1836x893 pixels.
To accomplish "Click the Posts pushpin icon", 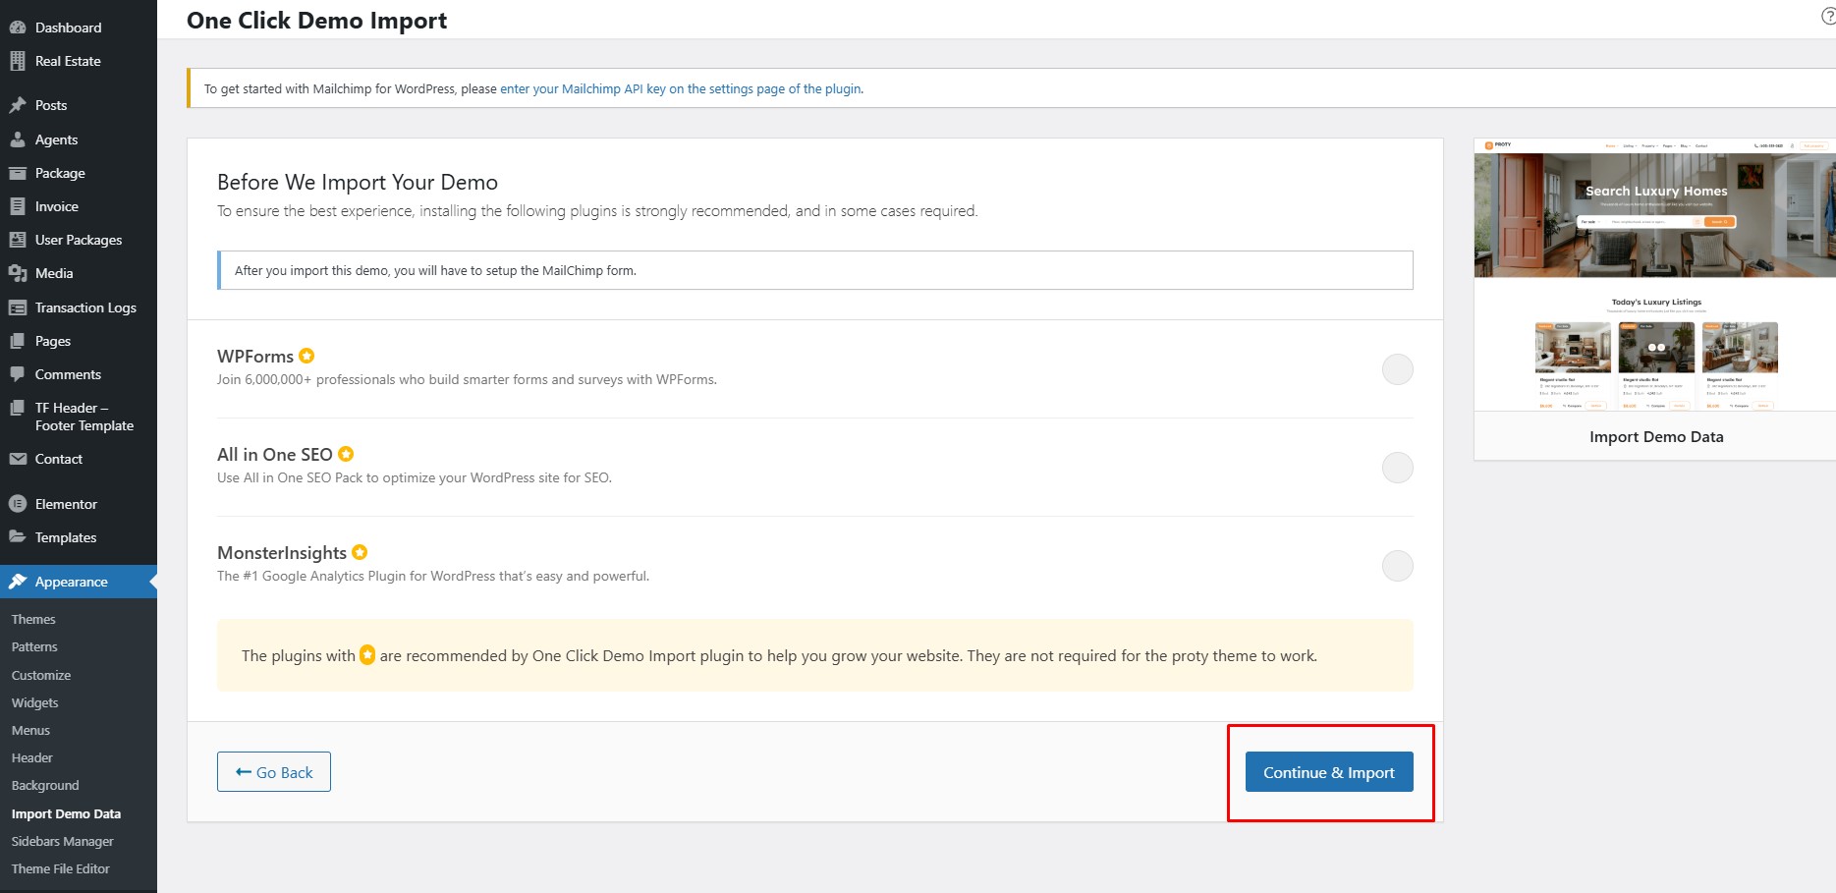I will click(18, 105).
